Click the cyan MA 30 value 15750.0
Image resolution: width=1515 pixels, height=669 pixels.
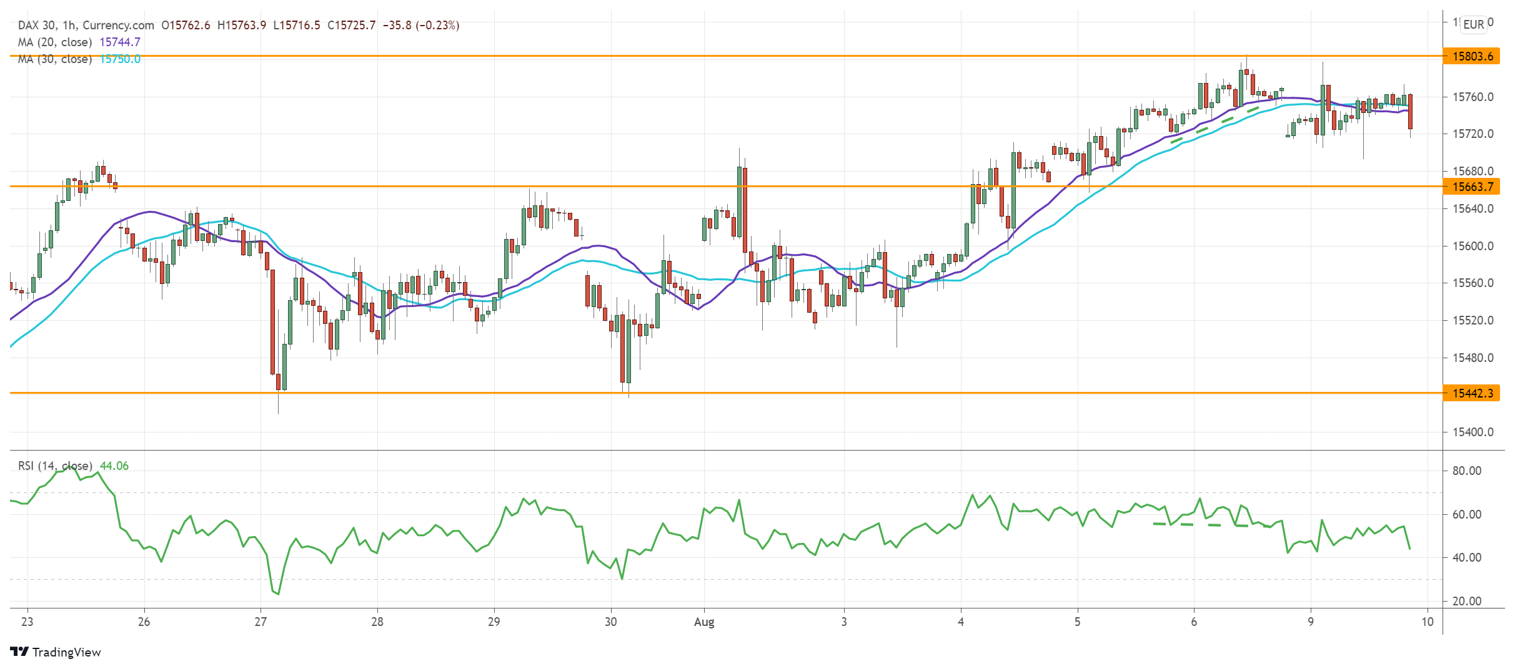[x=120, y=59]
